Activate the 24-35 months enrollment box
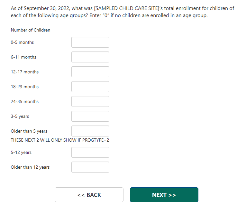 click(x=90, y=101)
